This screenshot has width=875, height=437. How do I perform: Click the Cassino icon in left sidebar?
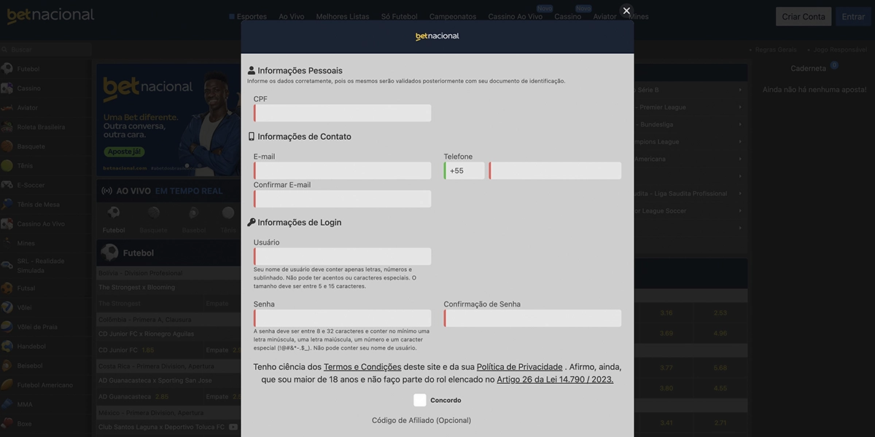(7, 88)
